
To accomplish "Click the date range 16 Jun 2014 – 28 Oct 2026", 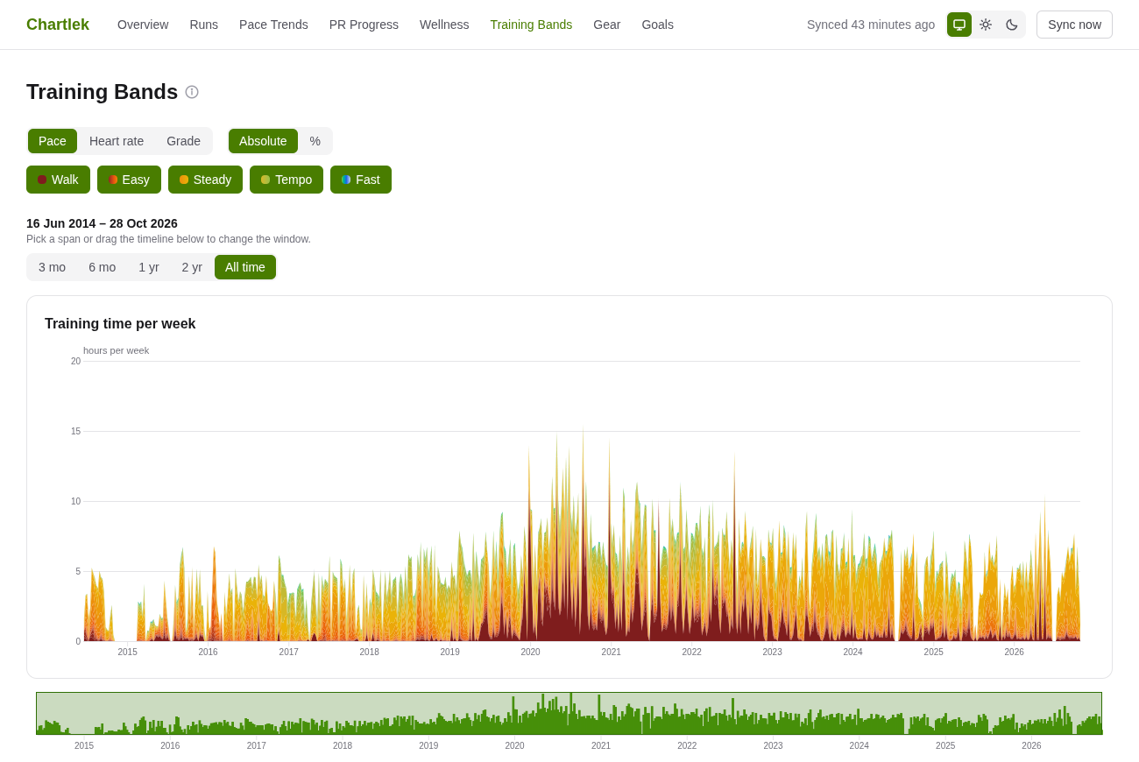I will point(102,223).
